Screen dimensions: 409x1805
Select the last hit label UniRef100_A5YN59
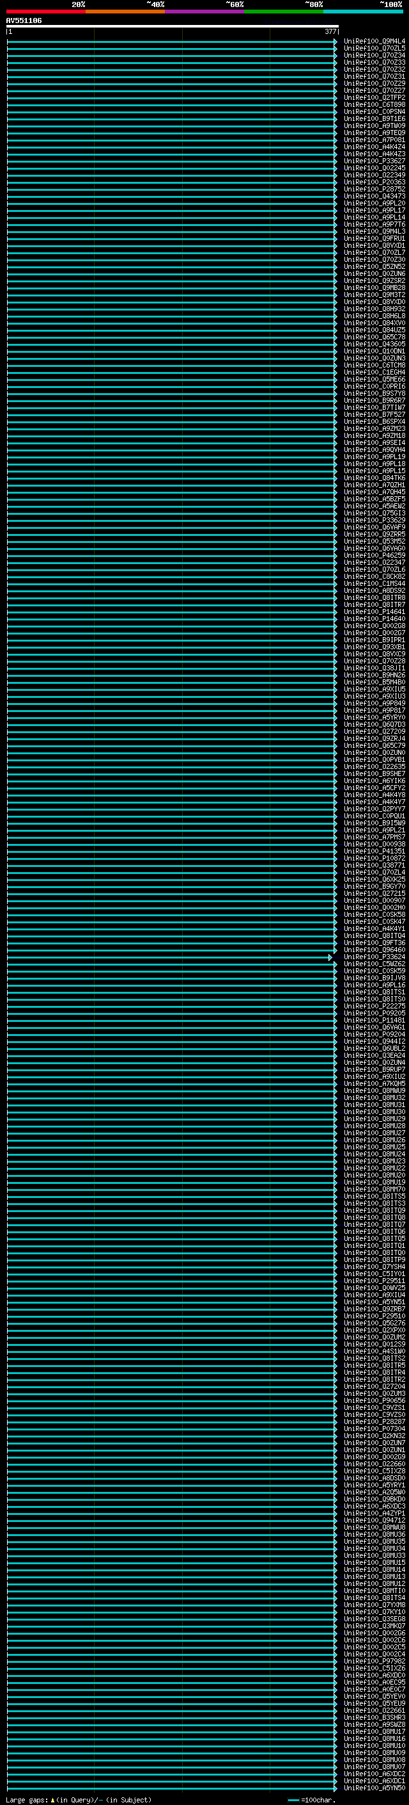point(374,1788)
